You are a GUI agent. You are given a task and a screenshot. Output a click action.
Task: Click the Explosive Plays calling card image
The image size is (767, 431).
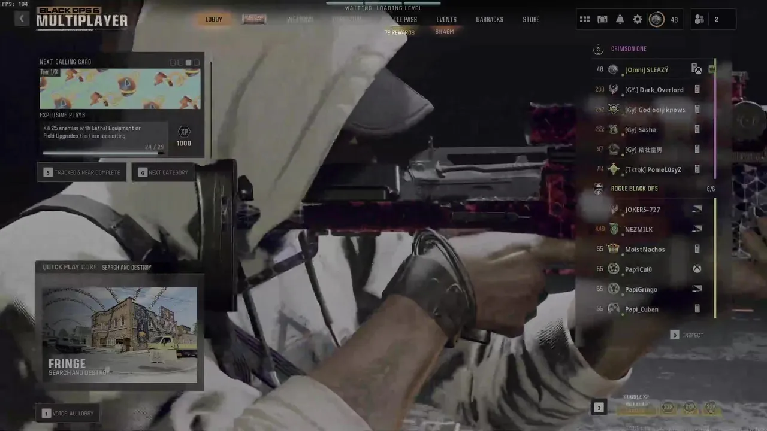tap(120, 89)
